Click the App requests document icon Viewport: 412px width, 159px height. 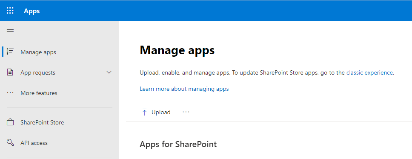10,72
